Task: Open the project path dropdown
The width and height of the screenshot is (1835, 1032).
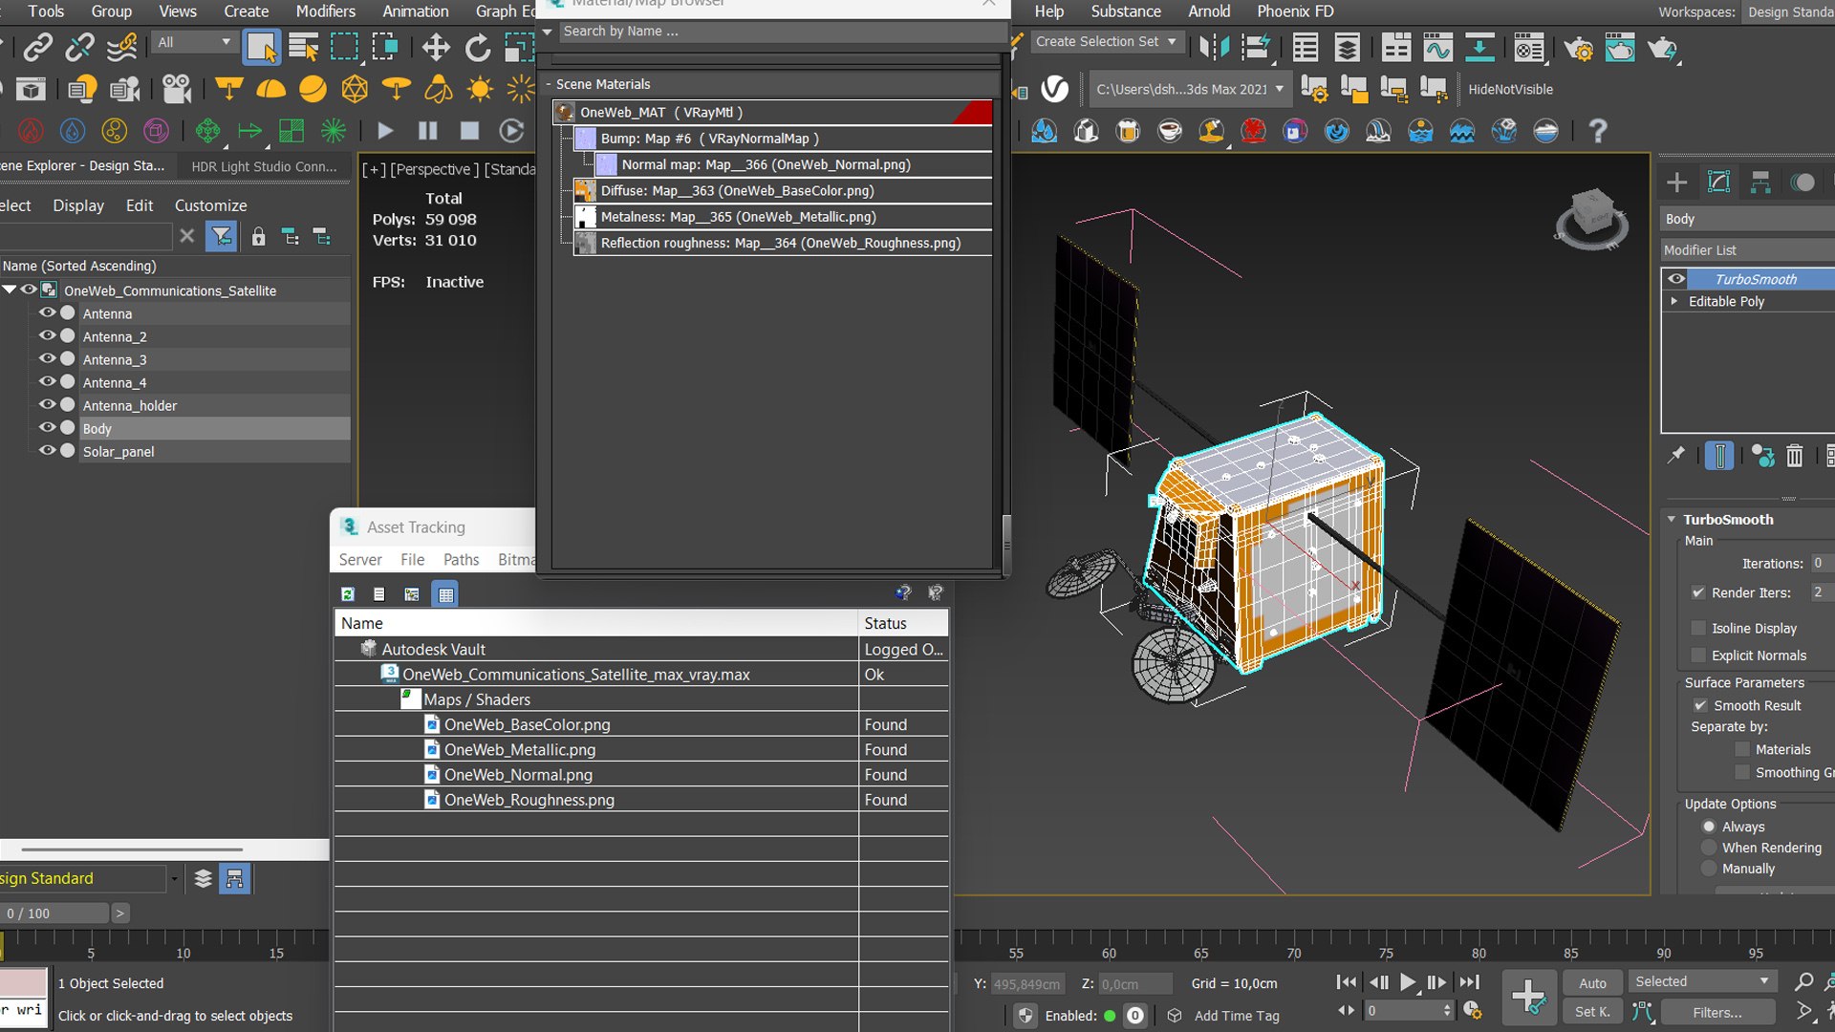Action: (1189, 89)
